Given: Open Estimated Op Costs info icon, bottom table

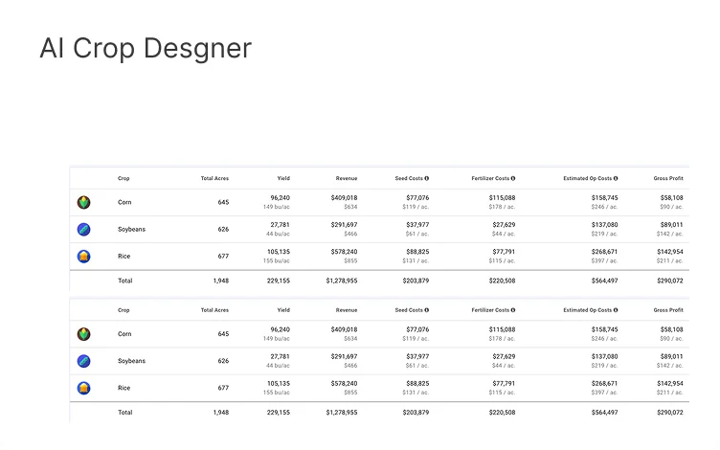Looking at the screenshot, I should [x=616, y=310].
